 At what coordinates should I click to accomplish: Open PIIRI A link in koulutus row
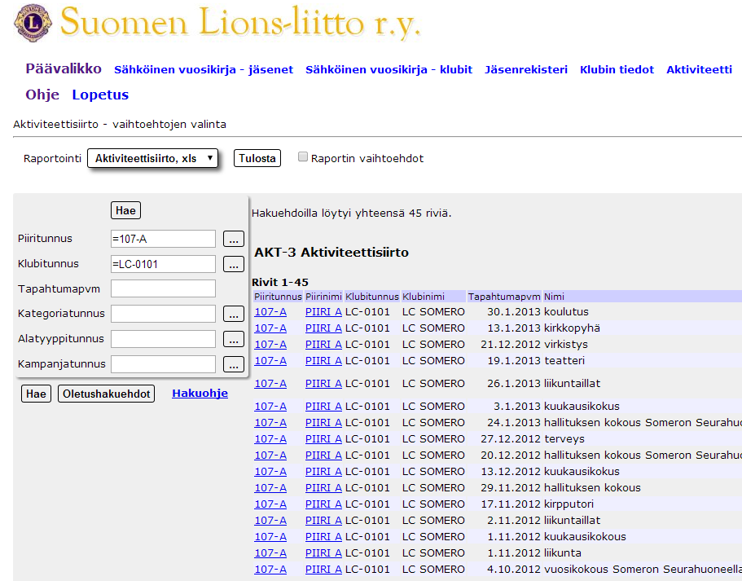tap(323, 312)
